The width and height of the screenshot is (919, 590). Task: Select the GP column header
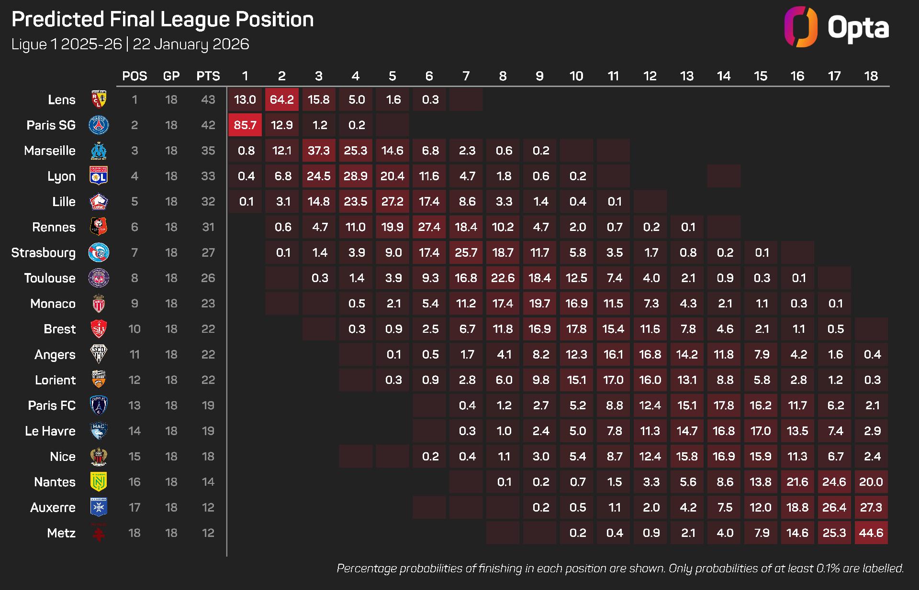tap(171, 76)
